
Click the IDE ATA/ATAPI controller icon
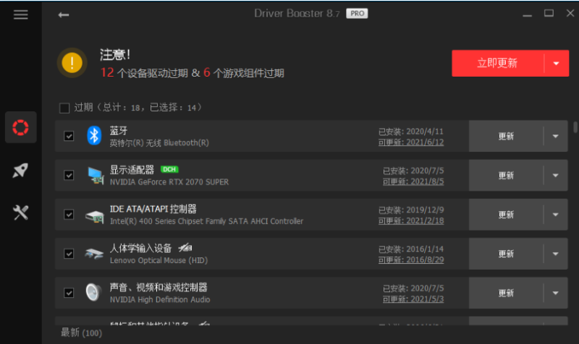95,216
